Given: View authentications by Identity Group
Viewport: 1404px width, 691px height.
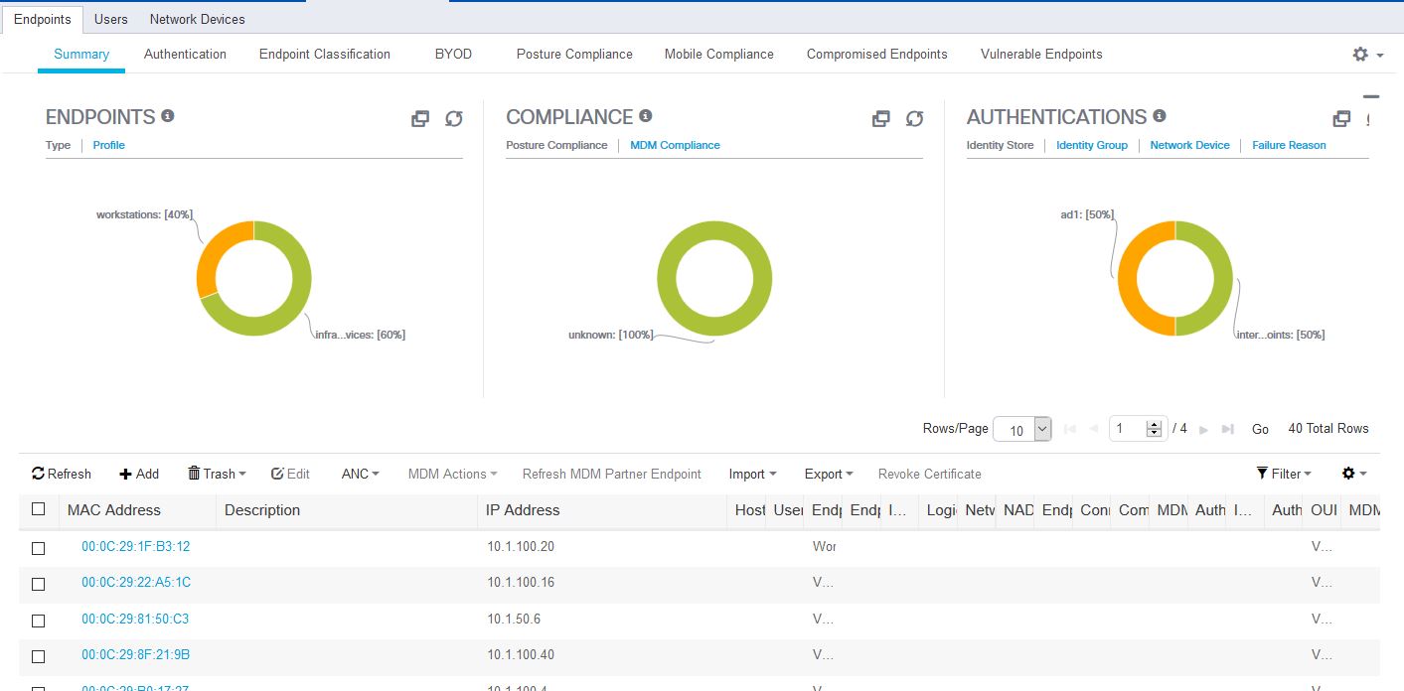Looking at the screenshot, I should (x=1092, y=145).
